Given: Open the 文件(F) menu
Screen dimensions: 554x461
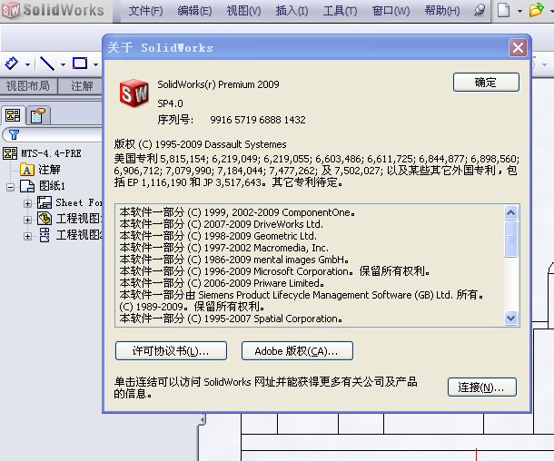Looking at the screenshot, I should (145, 11).
